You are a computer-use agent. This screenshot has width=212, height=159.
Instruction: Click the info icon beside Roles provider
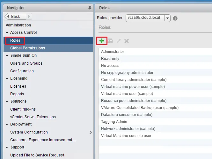175,18
